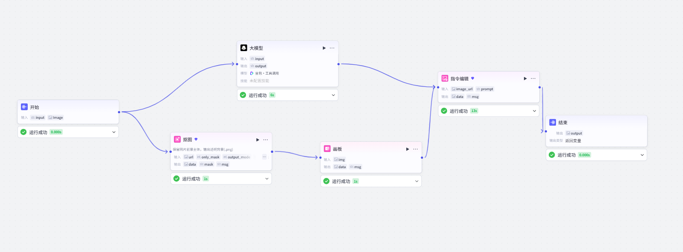Expand 开始 node run result chevron

point(114,132)
